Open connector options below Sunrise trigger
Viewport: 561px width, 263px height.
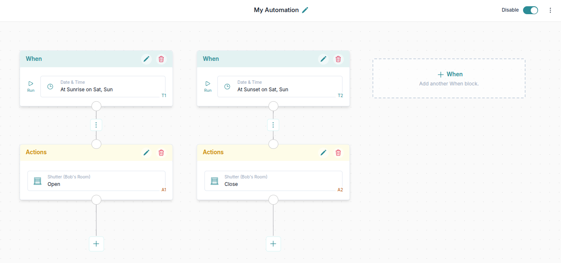[x=96, y=125]
